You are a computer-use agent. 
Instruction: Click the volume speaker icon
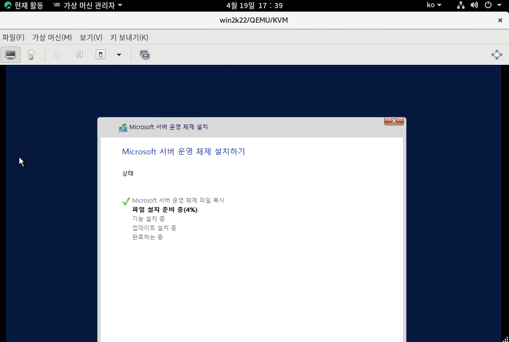[x=474, y=5]
